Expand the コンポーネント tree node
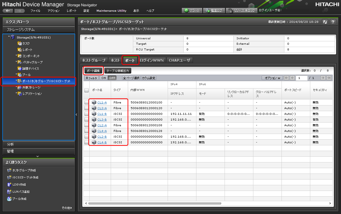The image size is (341, 214). (16, 56)
